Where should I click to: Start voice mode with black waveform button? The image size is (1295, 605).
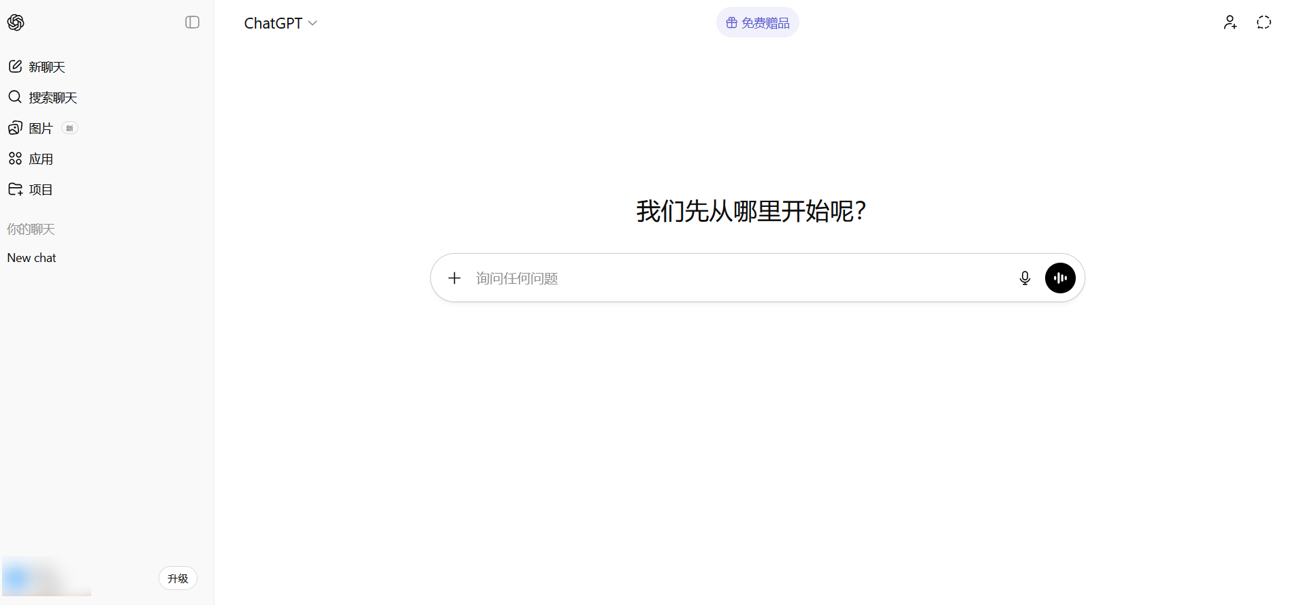point(1060,278)
